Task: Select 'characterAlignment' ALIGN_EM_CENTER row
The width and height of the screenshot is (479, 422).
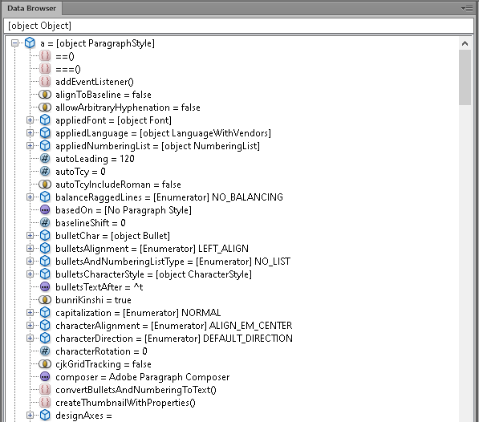Action: click(x=173, y=326)
